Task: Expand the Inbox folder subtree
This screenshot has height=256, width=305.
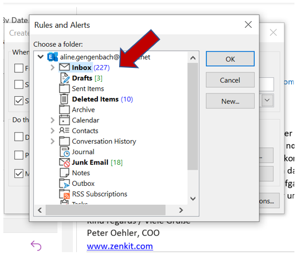Action: pyautogui.click(x=52, y=67)
